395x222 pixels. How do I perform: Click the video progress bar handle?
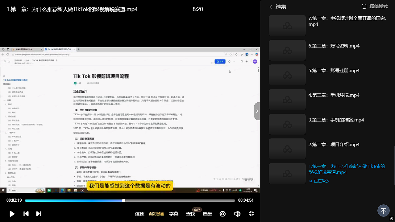coord(123,200)
